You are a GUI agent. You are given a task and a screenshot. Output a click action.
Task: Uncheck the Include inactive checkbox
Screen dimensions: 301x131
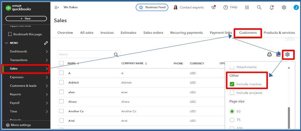click(232, 84)
